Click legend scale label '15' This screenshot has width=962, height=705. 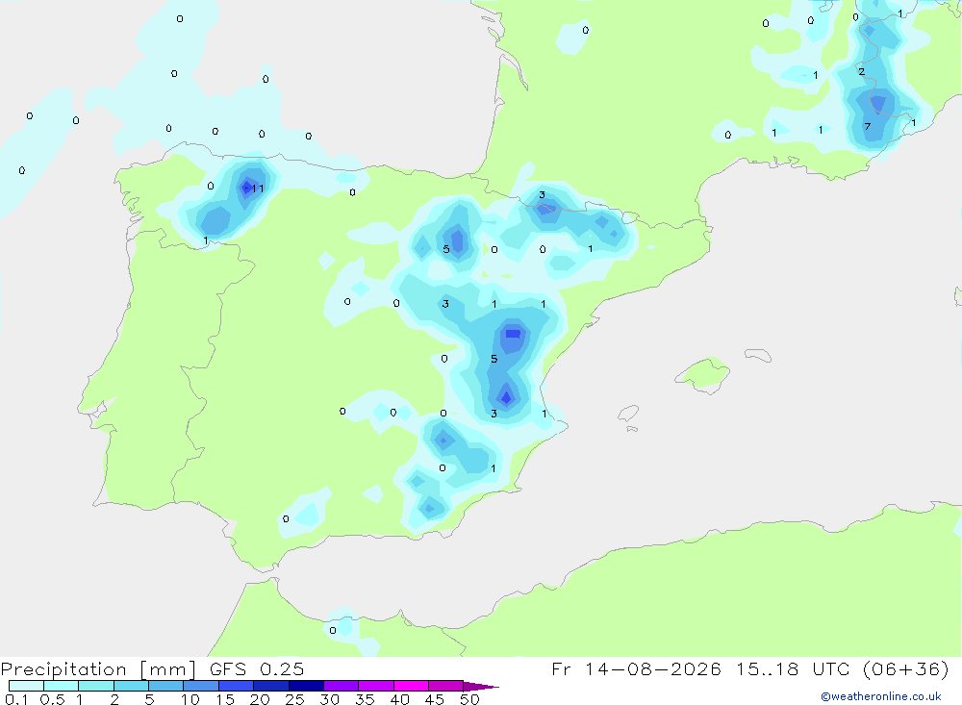tap(225, 699)
